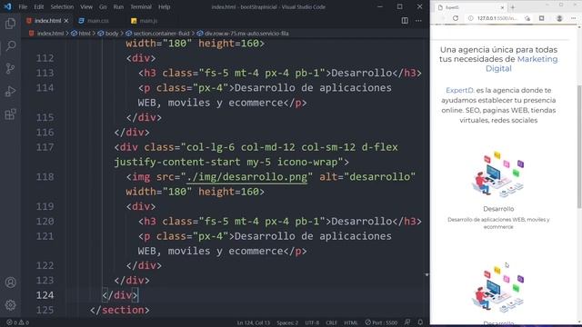Image resolution: width=582 pixels, height=327 pixels.
Task: Click the HTML language mode status
Action: pos(351,322)
